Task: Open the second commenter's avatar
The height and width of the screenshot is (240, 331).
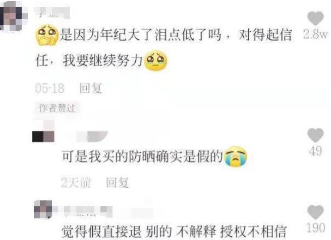Action: point(43,132)
